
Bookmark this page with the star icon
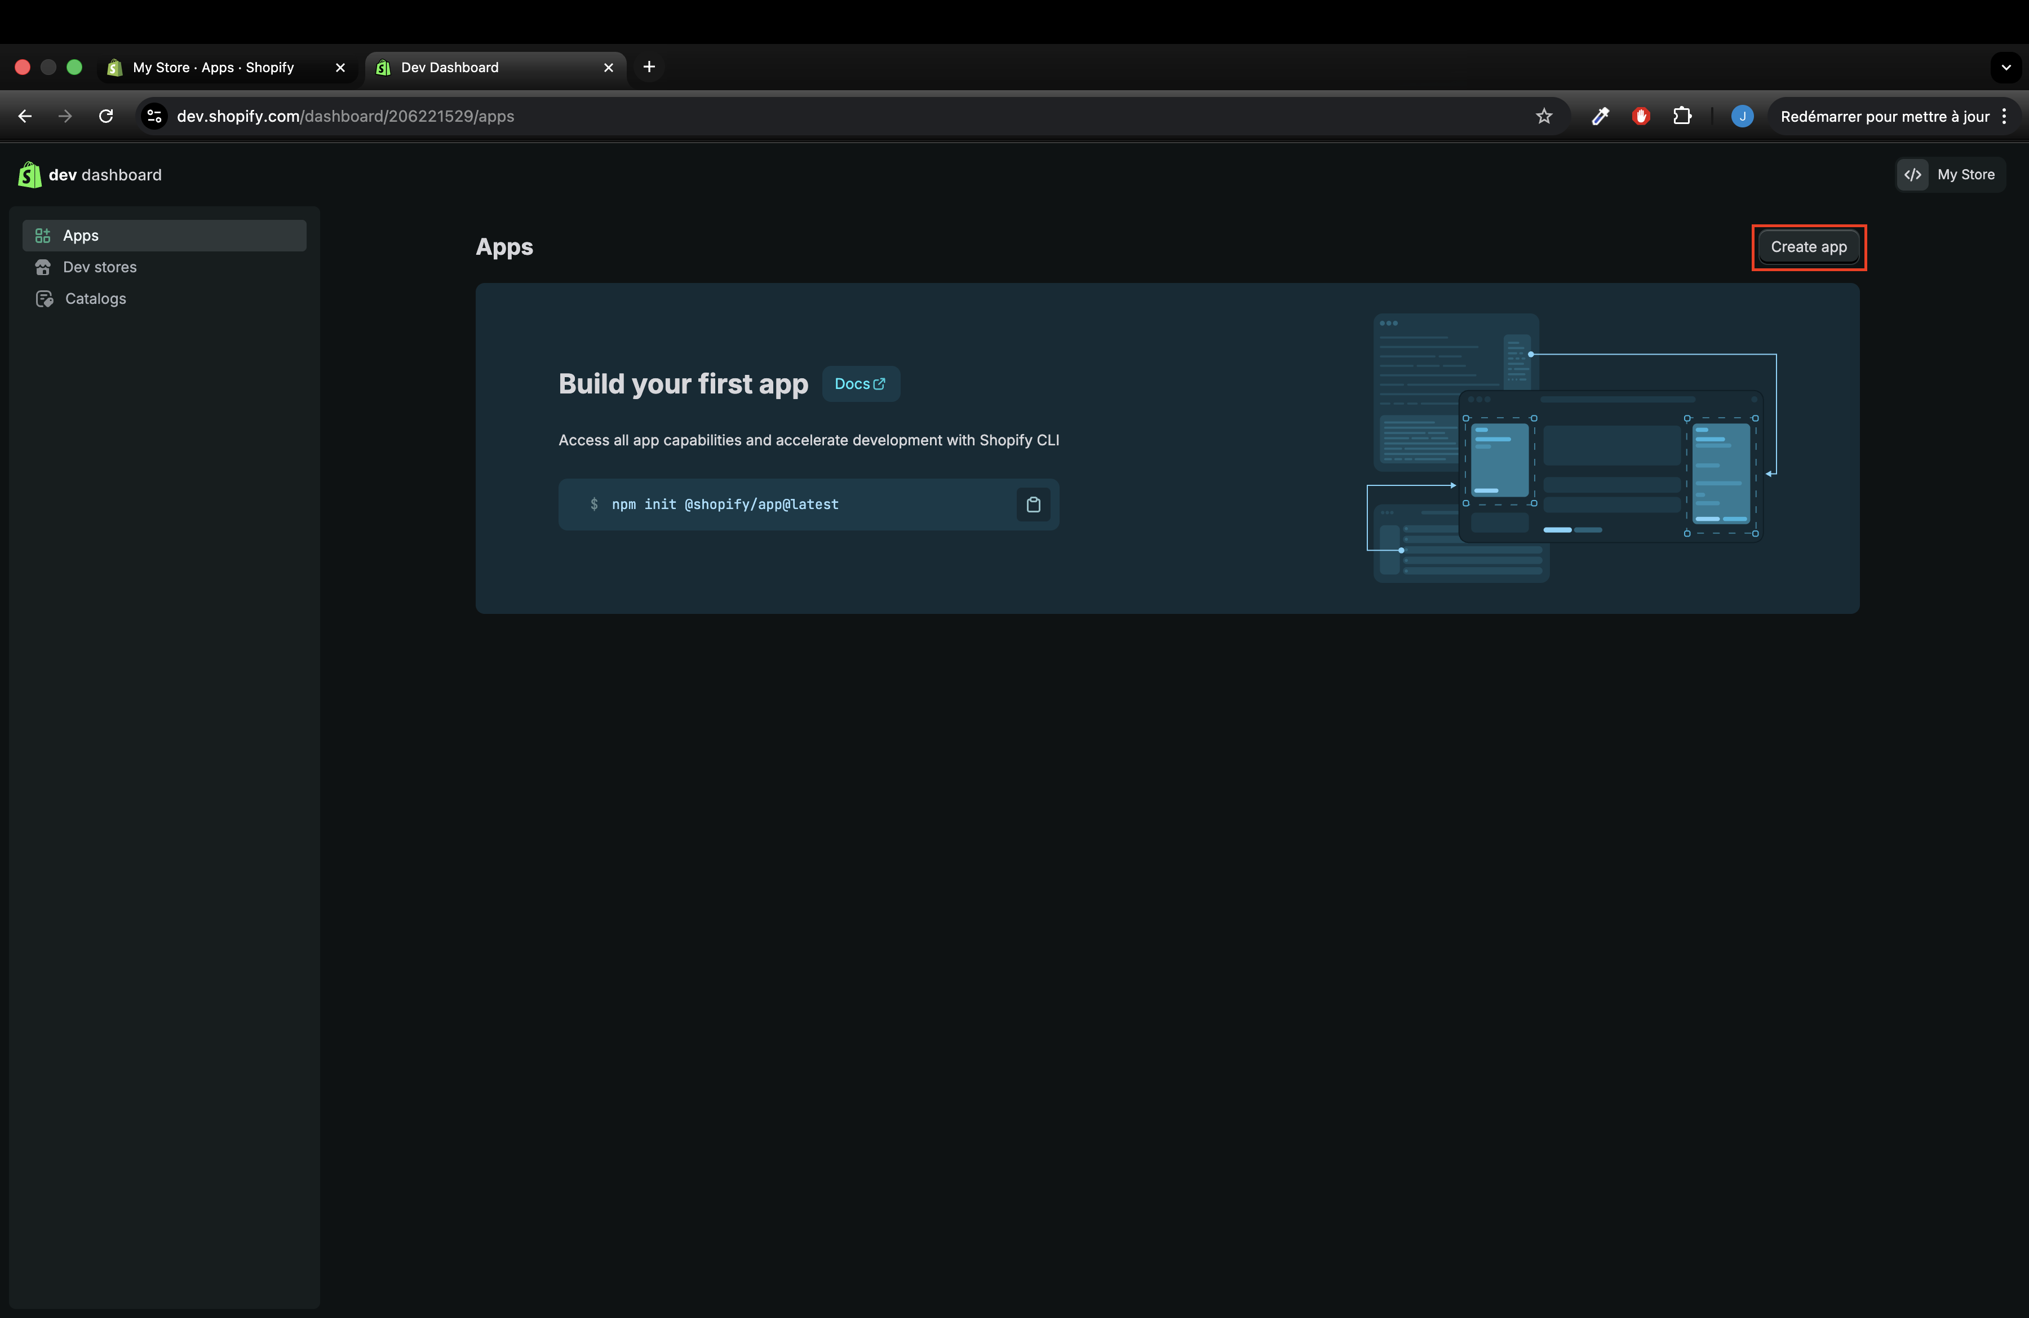(1544, 116)
